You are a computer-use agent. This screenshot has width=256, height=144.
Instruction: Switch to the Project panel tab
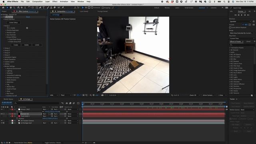pos(4,11)
